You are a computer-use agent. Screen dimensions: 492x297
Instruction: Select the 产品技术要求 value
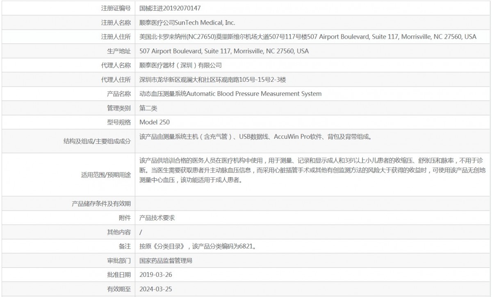157,218
